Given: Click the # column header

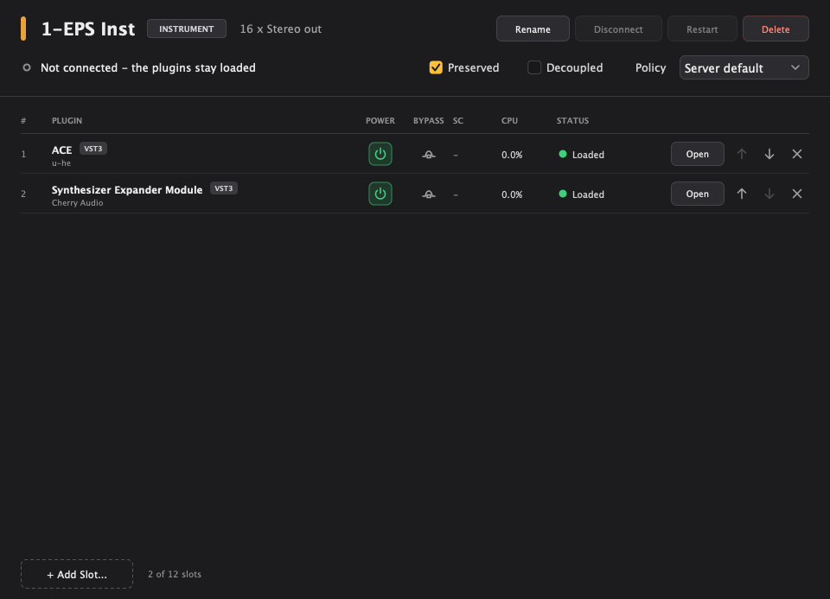Looking at the screenshot, I should click(23, 121).
